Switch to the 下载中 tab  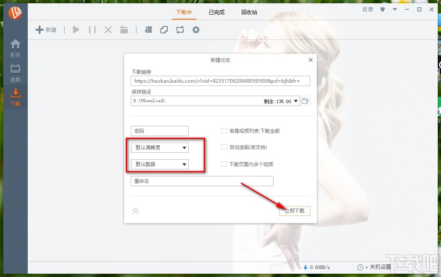[184, 12]
